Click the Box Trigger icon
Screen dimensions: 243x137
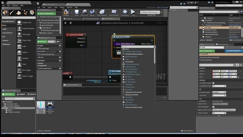19,70
